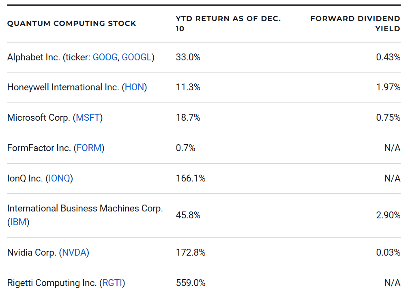Click the YTD Return column header
Image resolution: width=410 pixels, height=301 pixels.
click(228, 23)
